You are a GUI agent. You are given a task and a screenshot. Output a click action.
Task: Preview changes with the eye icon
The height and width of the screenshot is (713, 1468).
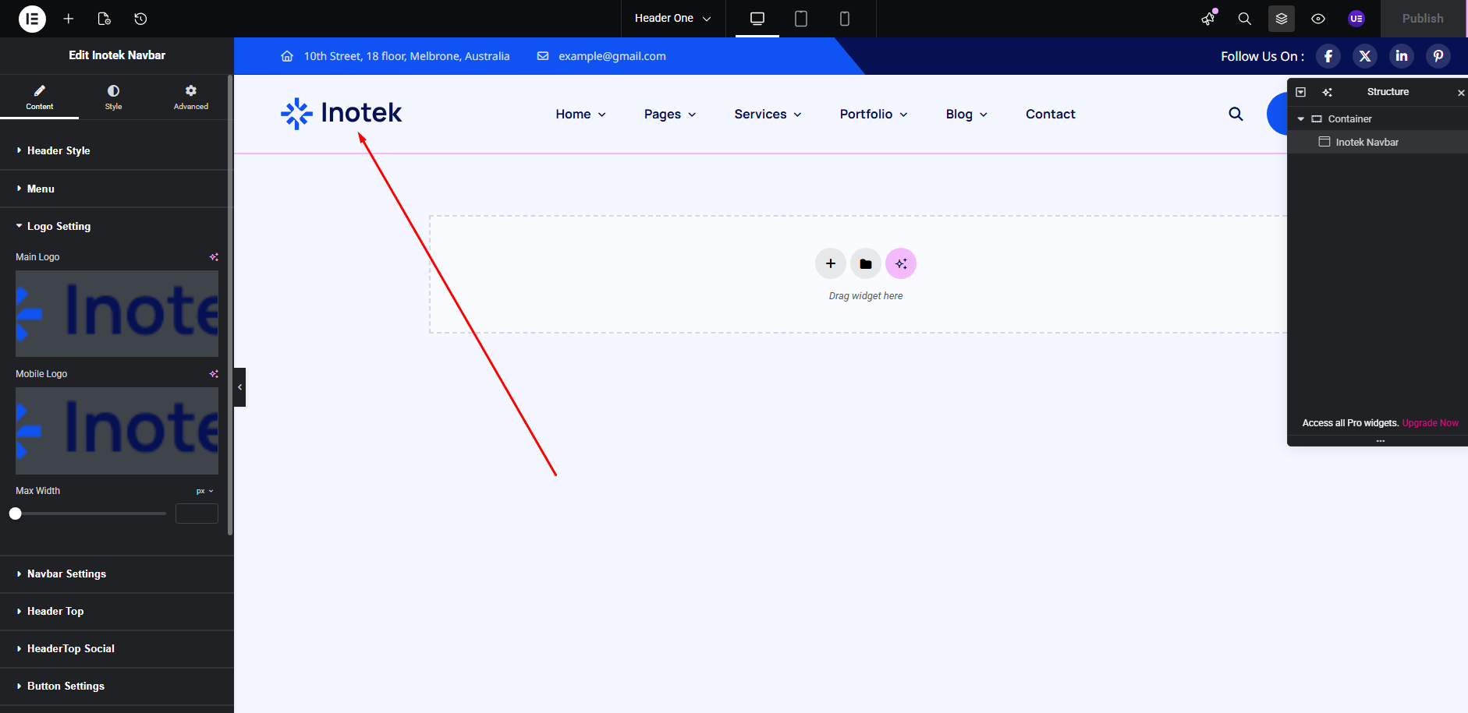tap(1318, 19)
